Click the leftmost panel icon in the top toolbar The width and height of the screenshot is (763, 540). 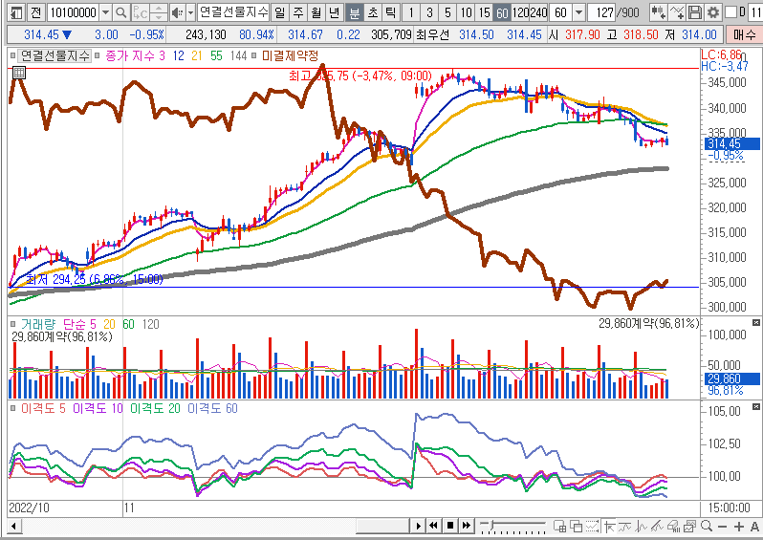12,12
